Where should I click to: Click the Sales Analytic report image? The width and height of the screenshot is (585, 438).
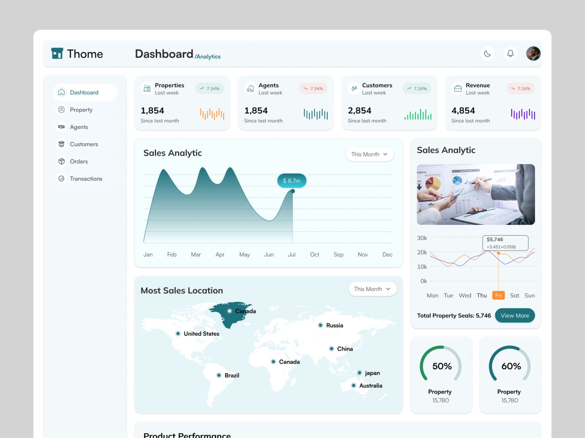(x=476, y=194)
